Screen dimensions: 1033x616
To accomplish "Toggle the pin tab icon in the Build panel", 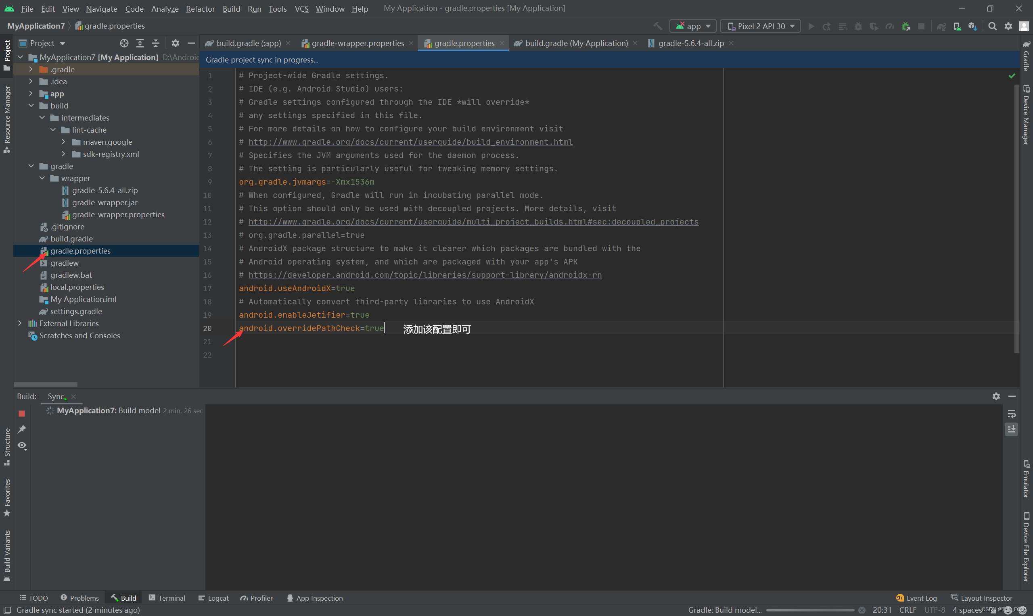I will 22,429.
